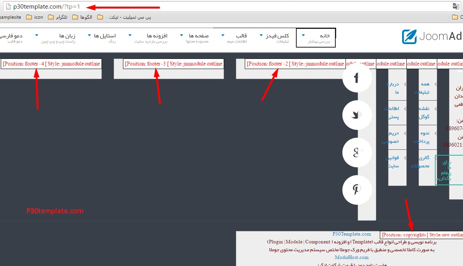Click the Twitter social icon
463x266 pixels.
point(357,115)
